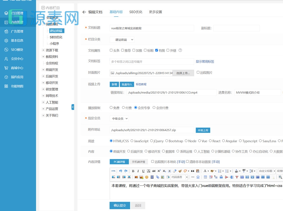283x211 pixels.
Task: Apply bold formatting with the B icon
Action: [x=133, y=170]
